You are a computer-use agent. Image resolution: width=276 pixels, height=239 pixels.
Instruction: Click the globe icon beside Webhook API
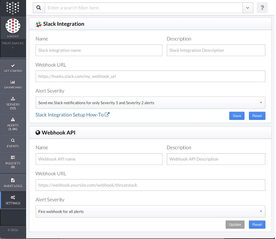38,133
